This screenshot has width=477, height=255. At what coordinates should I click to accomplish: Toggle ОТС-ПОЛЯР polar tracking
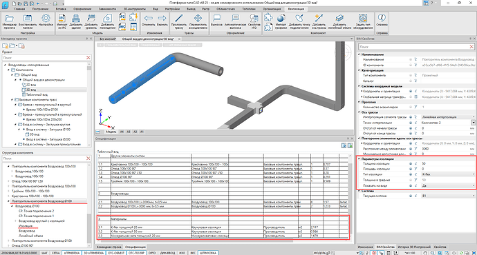click(136, 252)
